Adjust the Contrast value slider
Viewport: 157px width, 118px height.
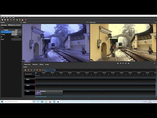click(16, 34)
